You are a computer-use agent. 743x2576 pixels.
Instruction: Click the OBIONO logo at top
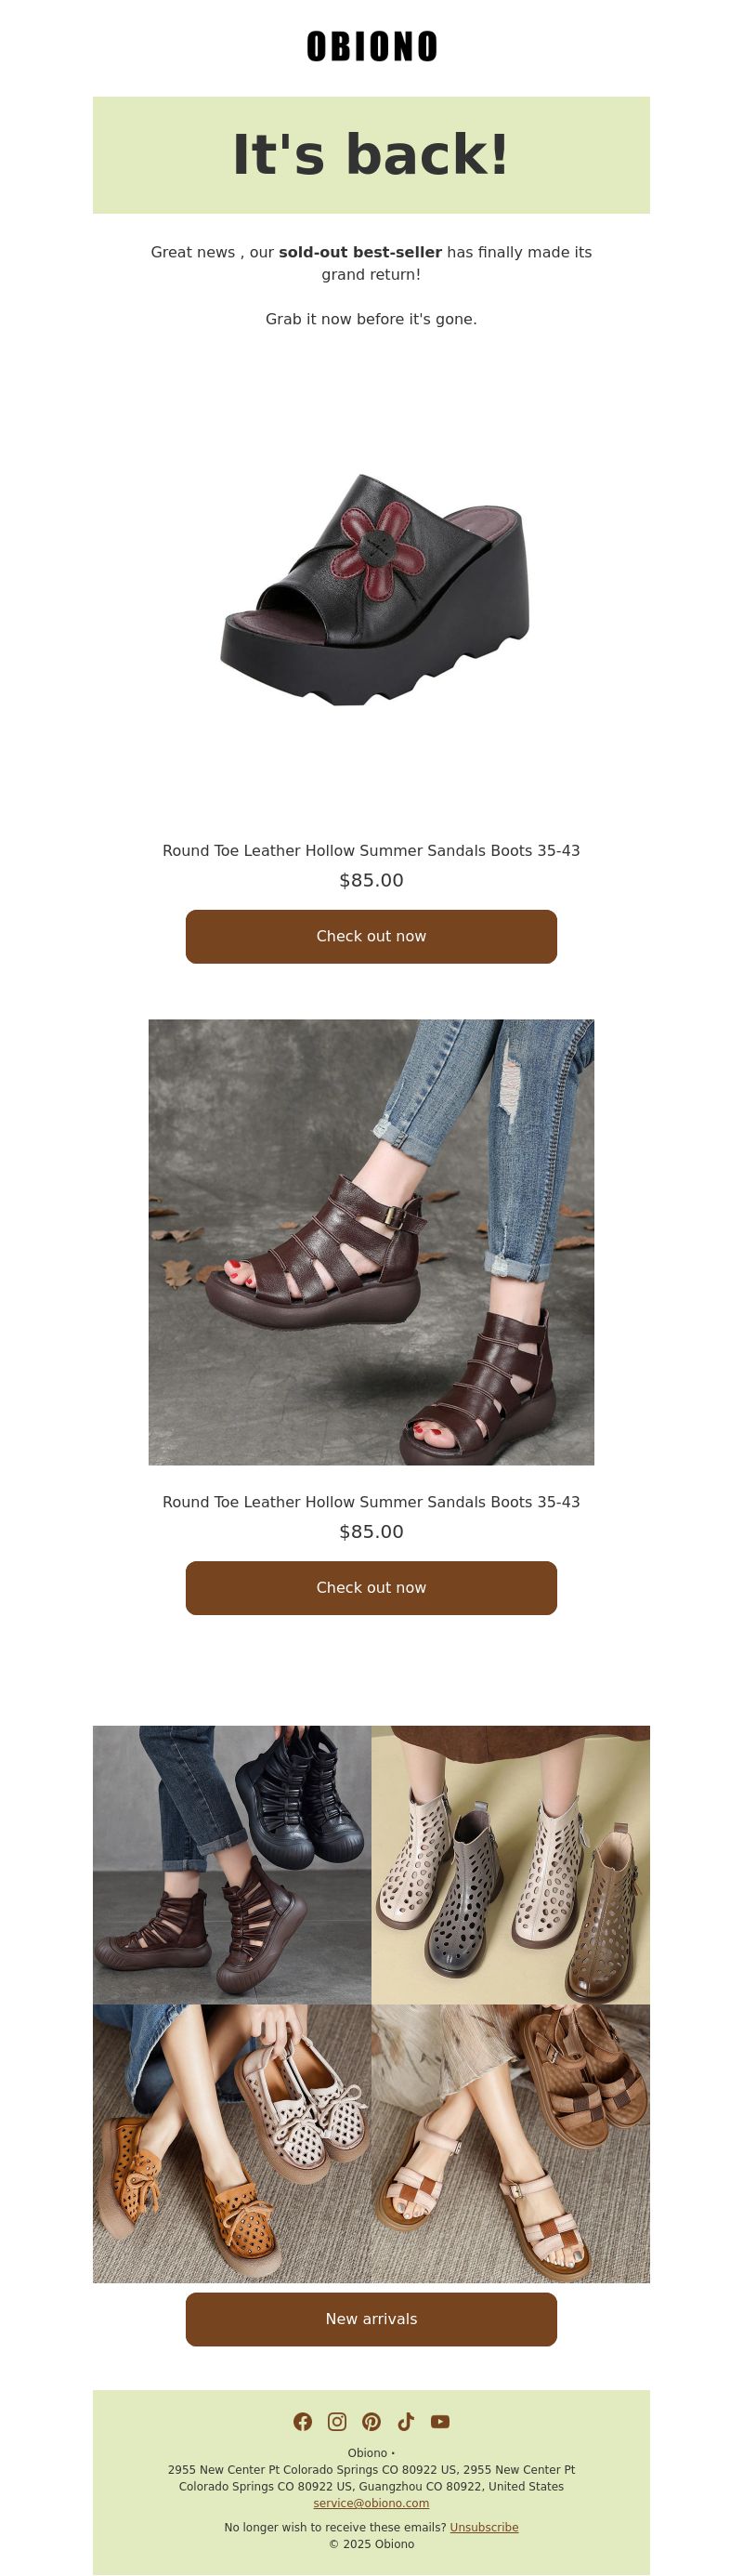point(371,46)
